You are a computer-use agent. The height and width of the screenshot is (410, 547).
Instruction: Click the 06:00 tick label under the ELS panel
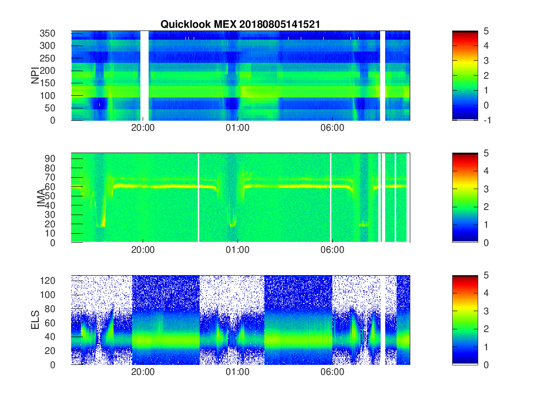click(x=332, y=373)
